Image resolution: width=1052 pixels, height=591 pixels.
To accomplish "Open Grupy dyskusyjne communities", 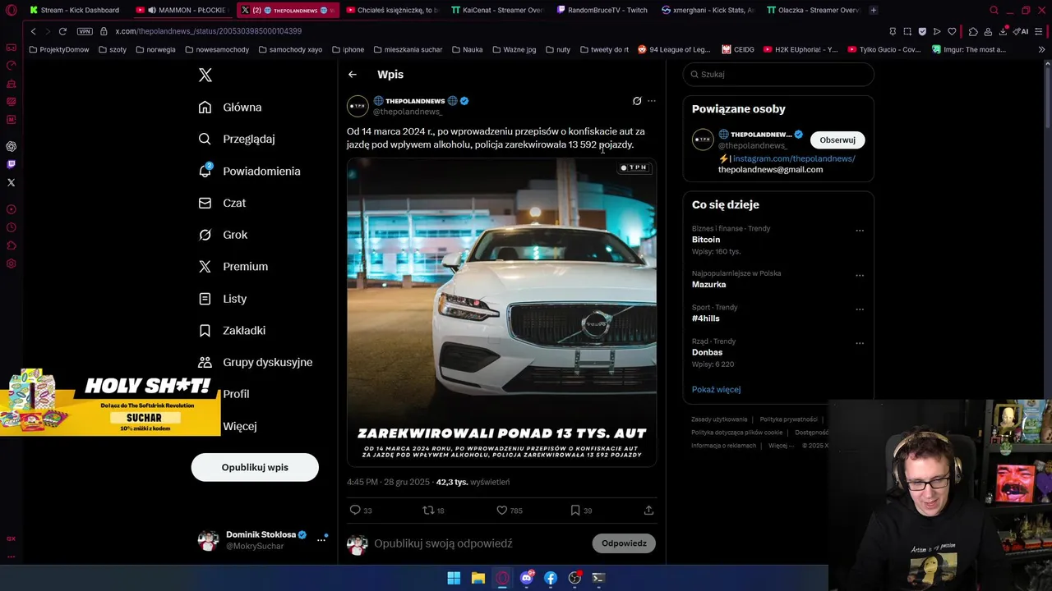I will 256,362.
